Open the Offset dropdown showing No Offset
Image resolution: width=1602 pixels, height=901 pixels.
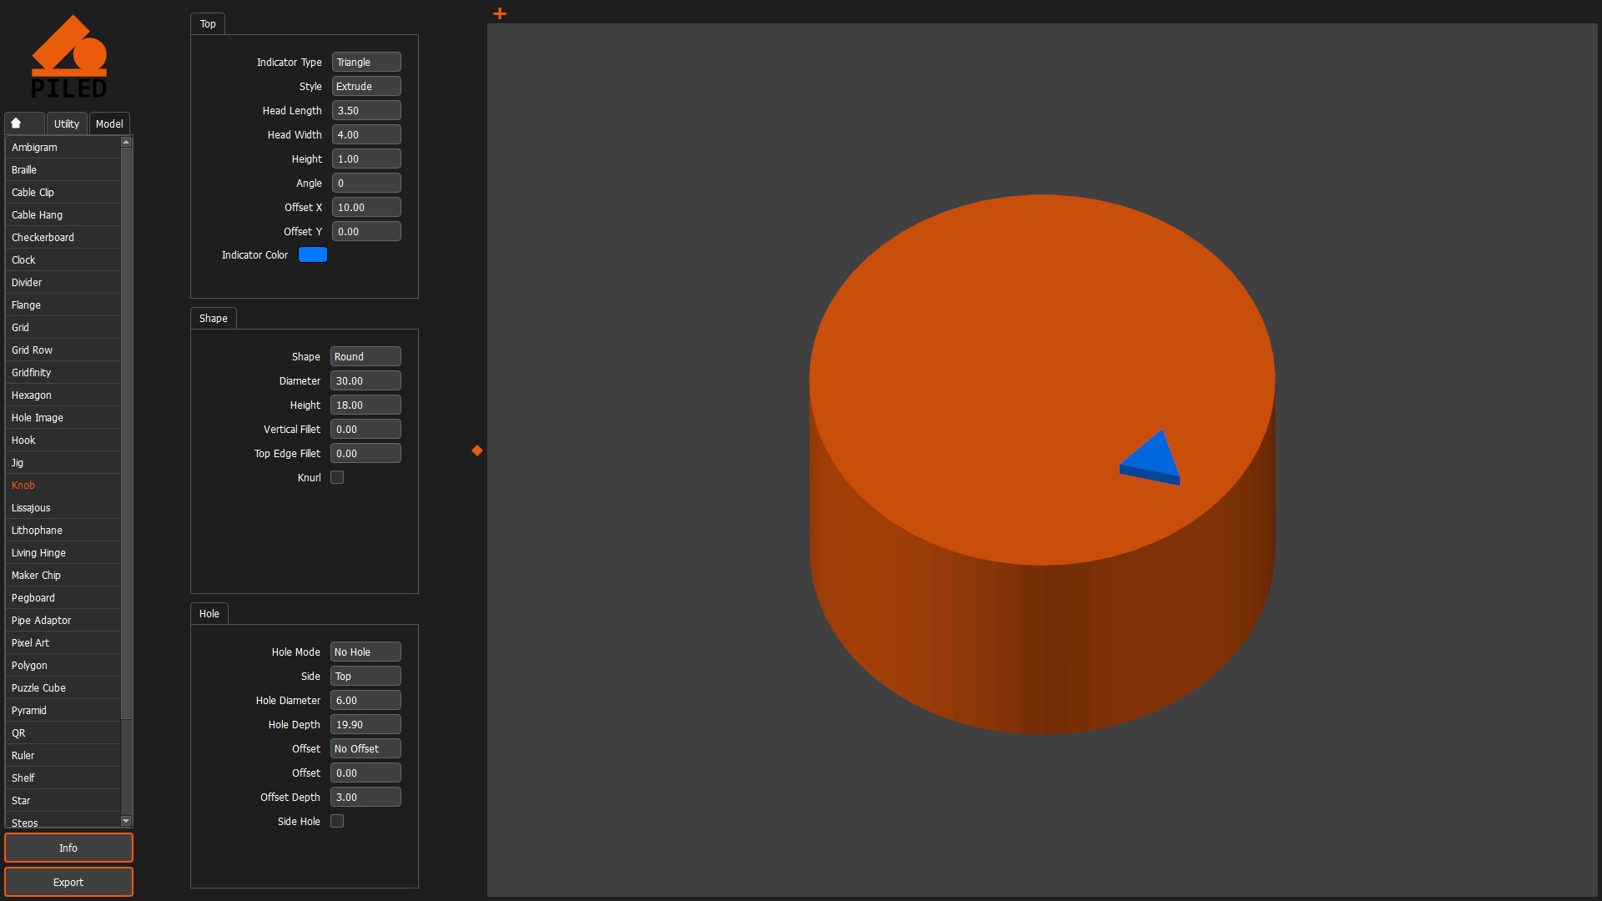(x=365, y=748)
